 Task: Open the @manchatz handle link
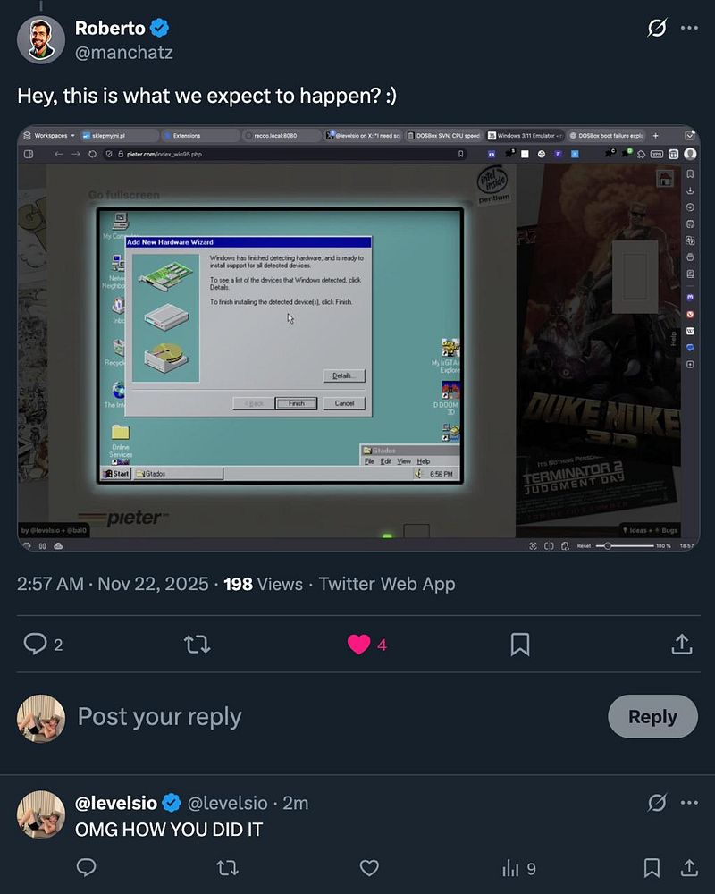(x=123, y=53)
